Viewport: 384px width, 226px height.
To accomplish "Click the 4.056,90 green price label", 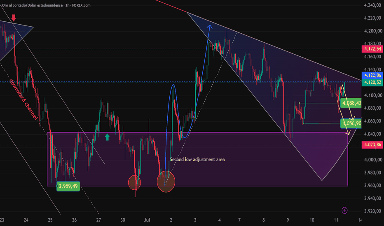I will [x=351, y=123].
